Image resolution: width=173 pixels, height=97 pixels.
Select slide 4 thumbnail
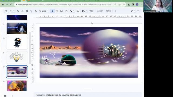[17, 29]
